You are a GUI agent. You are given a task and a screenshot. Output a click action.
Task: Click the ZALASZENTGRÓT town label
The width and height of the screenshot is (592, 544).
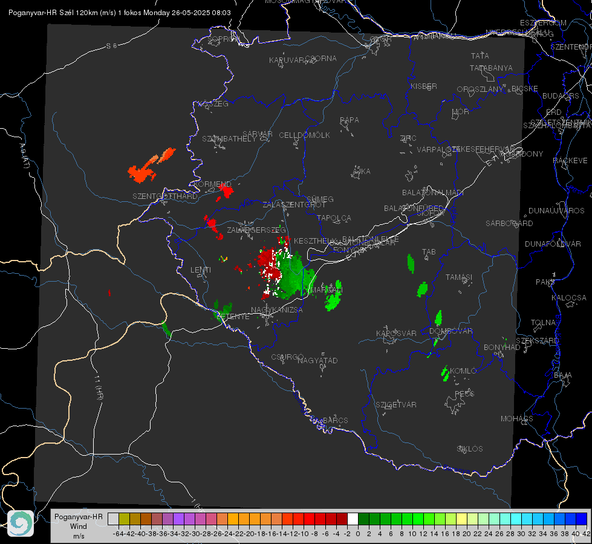pyautogui.click(x=294, y=205)
